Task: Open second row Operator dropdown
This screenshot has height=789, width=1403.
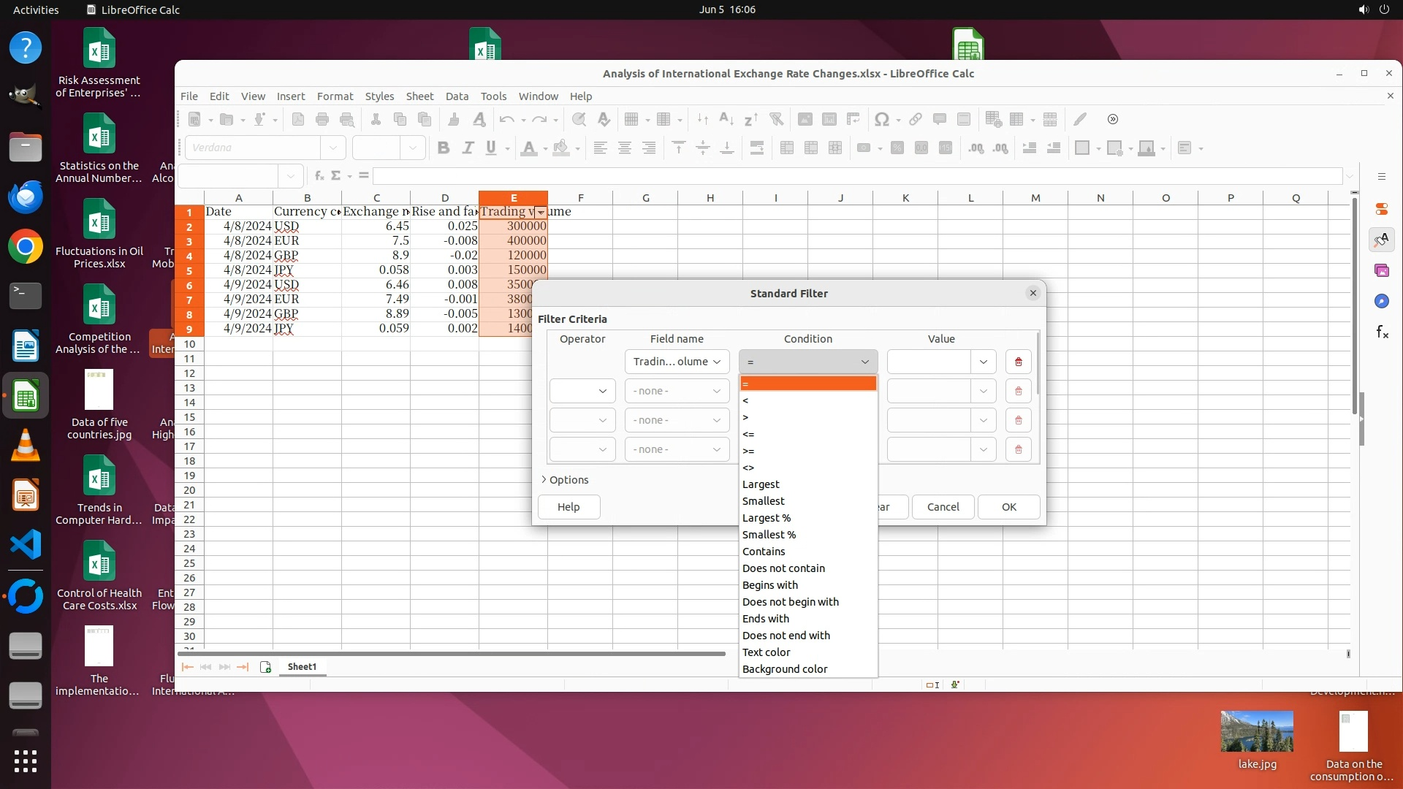Action: click(582, 391)
